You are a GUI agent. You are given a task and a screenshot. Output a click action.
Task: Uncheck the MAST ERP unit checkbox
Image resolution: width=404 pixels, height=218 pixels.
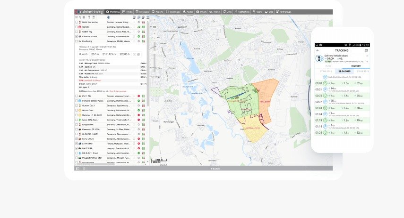[x=77, y=148]
